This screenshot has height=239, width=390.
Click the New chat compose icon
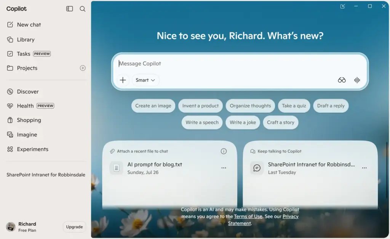[x=10, y=25]
